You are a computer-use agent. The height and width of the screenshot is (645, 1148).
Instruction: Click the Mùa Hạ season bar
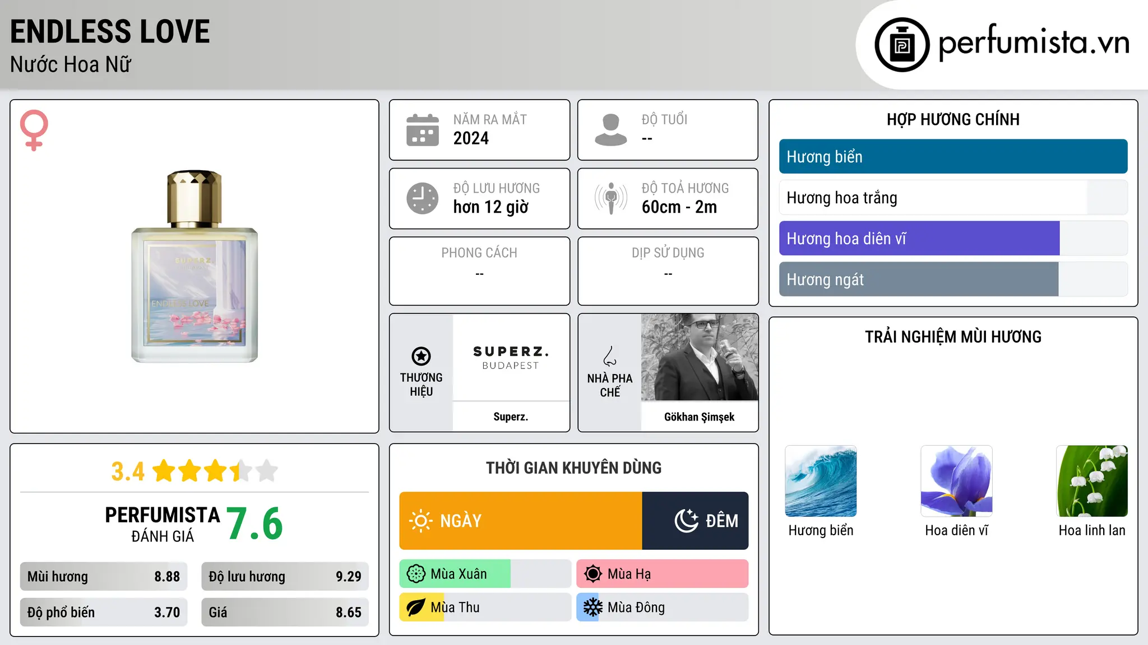click(x=662, y=574)
